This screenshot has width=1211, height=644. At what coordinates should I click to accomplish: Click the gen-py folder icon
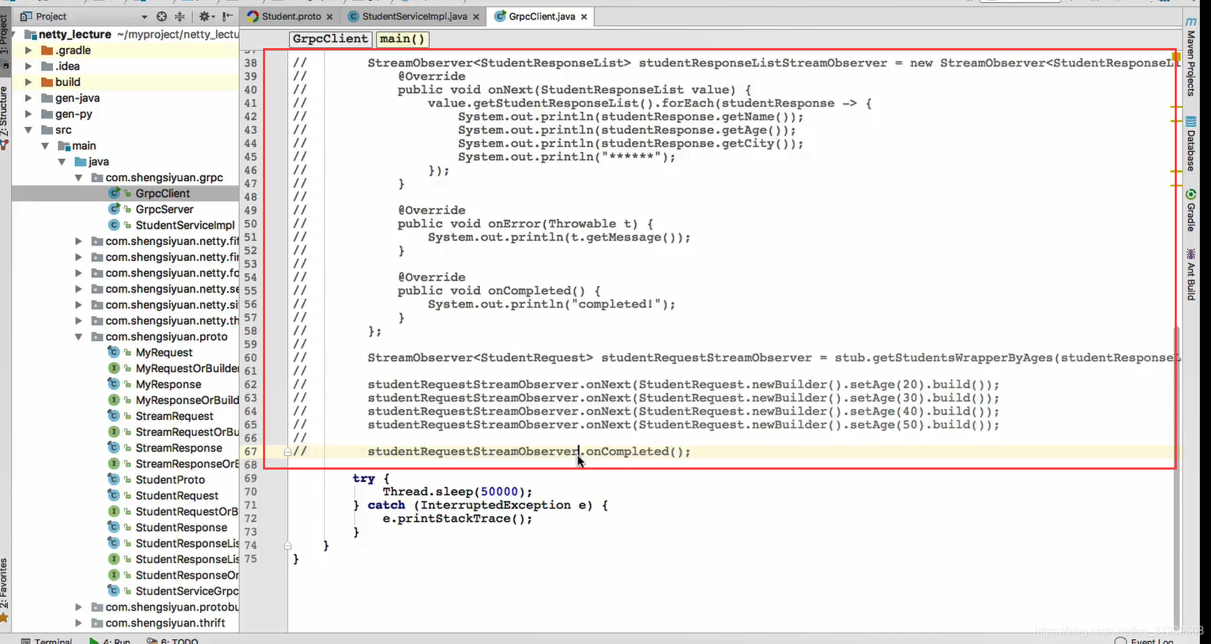47,114
